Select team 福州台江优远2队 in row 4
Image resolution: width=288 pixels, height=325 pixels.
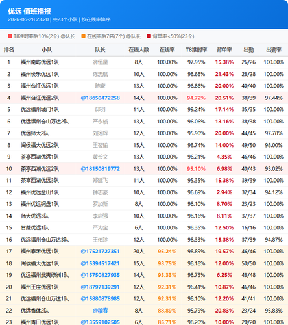(x=40, y=98)
